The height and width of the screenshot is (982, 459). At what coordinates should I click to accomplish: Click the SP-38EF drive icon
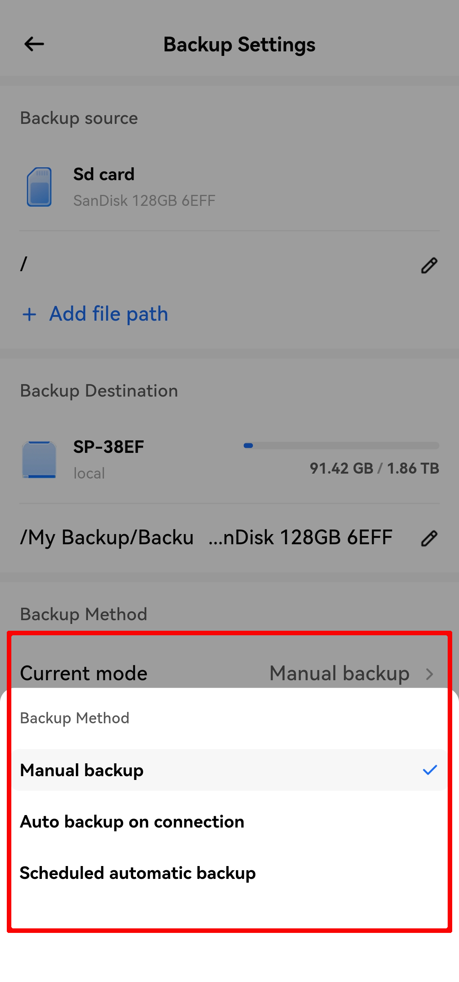(39, 459)
